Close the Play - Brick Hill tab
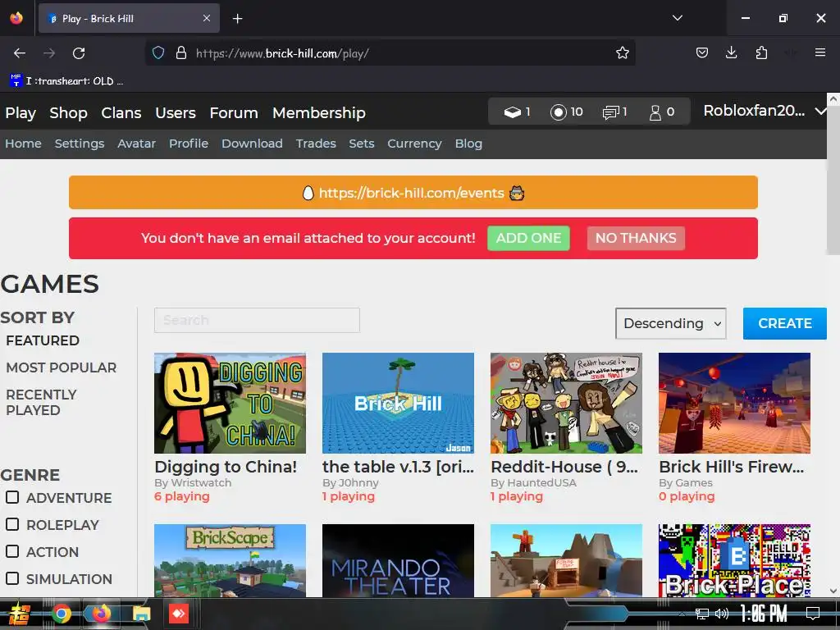This screenshot has height=630, width=840. tap(206, 18)
